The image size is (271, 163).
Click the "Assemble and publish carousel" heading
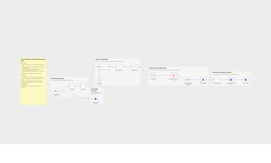222,72
